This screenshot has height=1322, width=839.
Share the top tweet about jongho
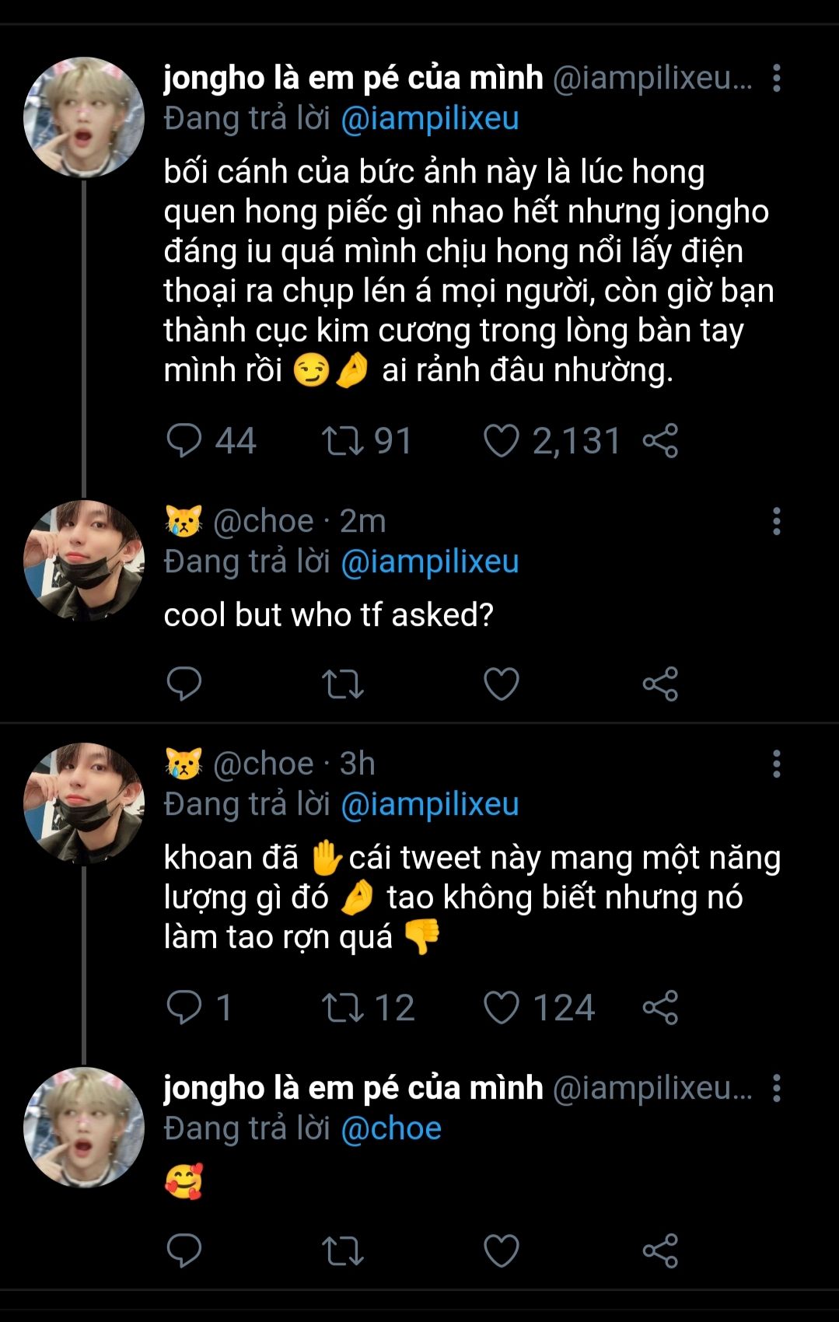coord(660,441)
